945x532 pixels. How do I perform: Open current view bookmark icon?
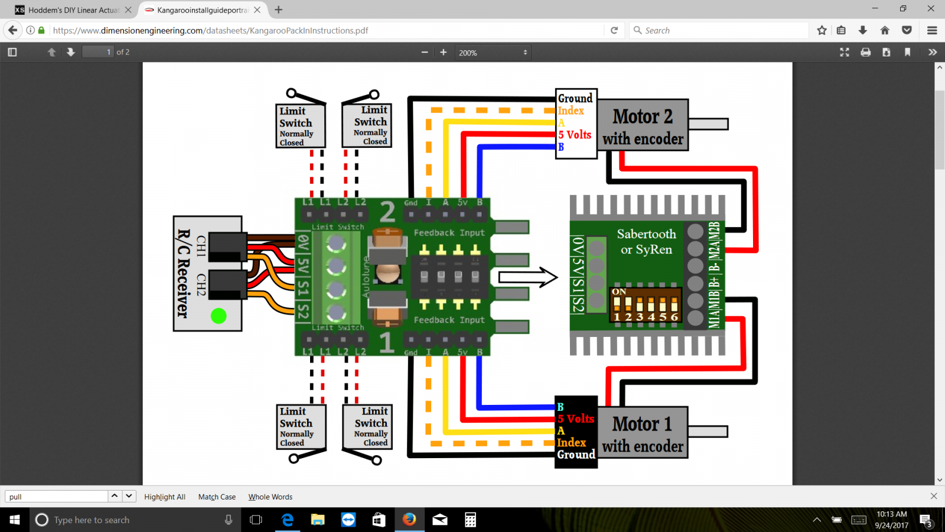click(908, 52)
